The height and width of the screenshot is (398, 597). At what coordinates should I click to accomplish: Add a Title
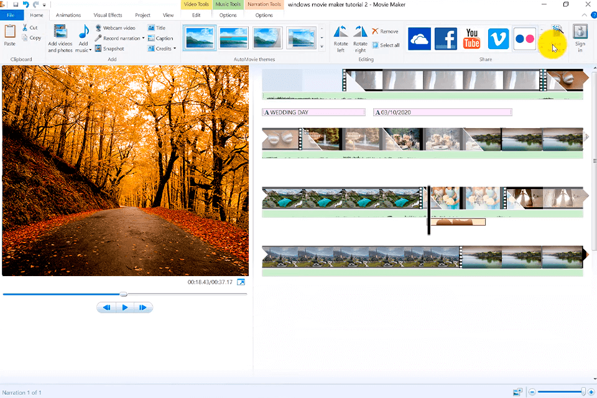pos(157,28)
